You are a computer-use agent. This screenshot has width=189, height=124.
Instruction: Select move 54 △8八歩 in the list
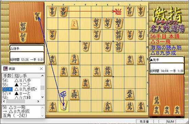point(21,80)
